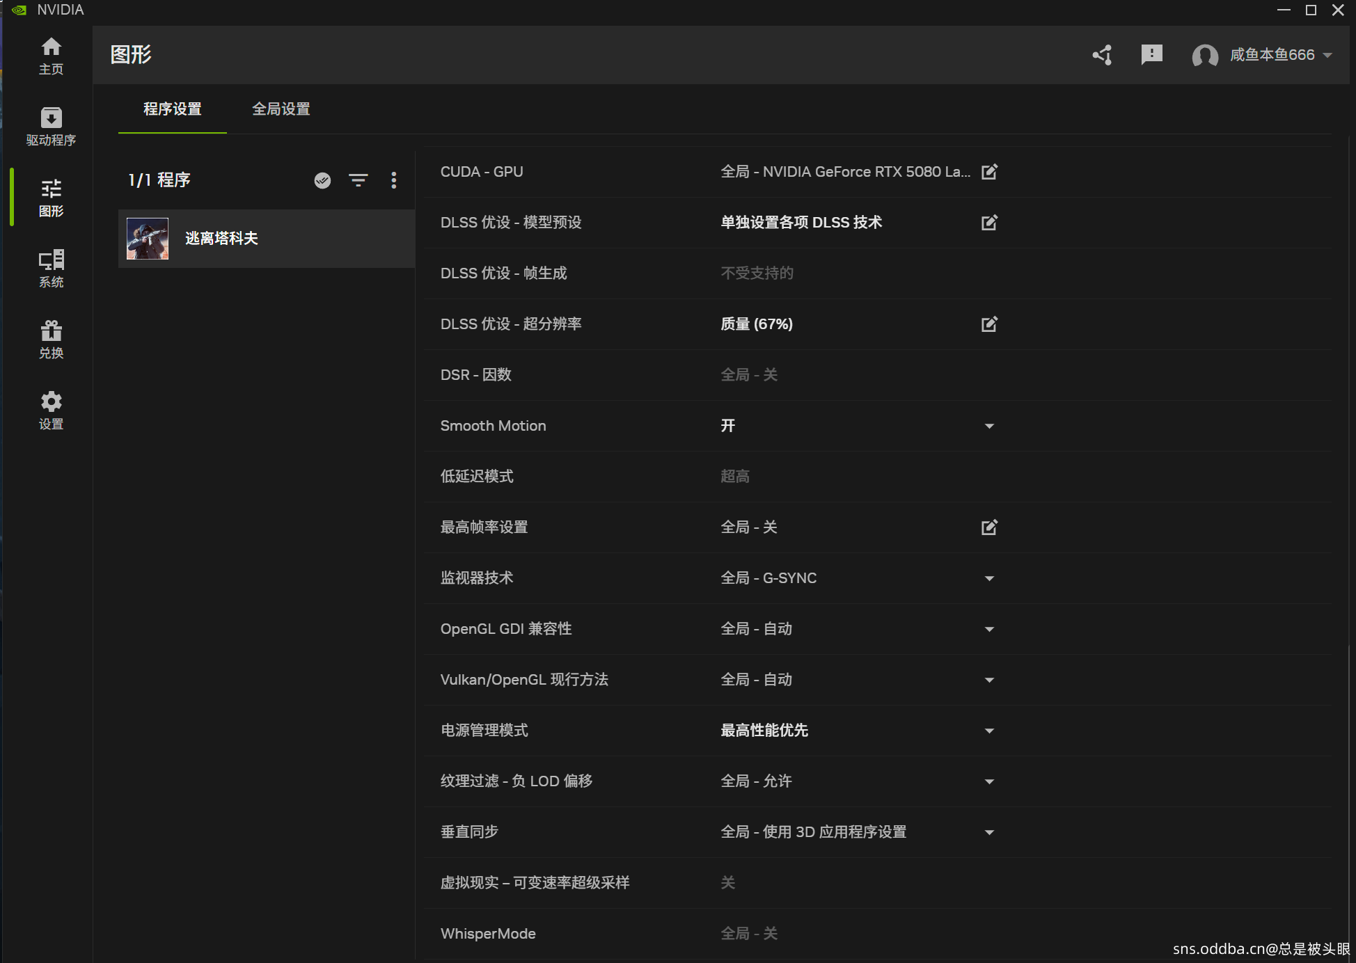Click the WhisperMode setting label
Image resolution: width=1356 pixels, height=963 pixels.
tap(488, 934)
